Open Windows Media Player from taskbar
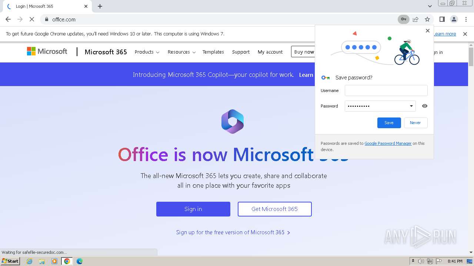The width and height of the screenshot is (474, 266). [54, 261]
